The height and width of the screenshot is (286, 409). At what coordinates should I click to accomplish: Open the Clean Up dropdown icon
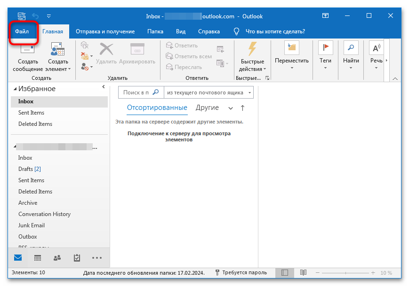87,56
